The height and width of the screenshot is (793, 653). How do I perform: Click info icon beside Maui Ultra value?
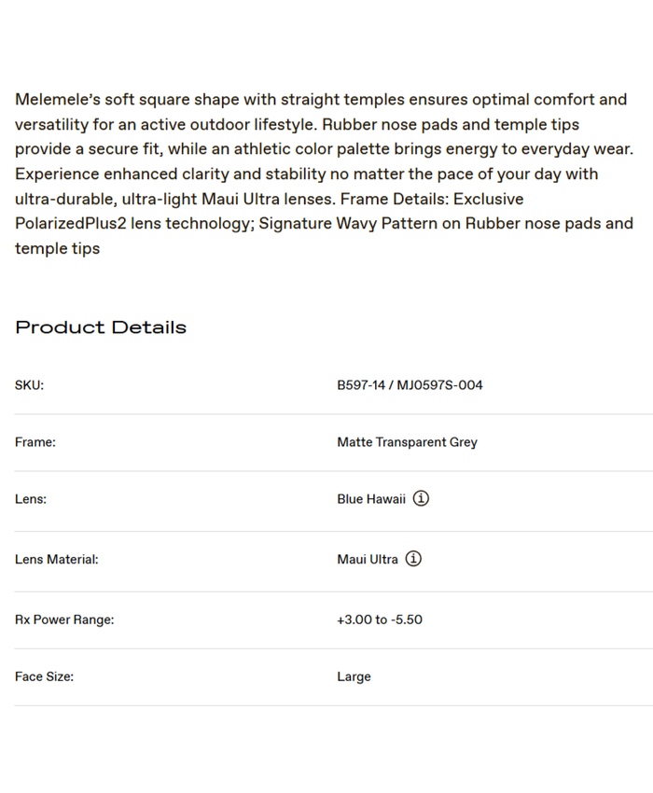[x=413, y=559]
